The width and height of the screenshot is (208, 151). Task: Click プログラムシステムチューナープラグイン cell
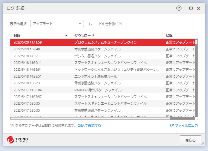(106, 42)
